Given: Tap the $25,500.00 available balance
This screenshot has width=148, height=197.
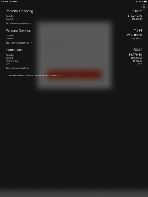Looking at the screenshot, I should (x=134, y=35).
